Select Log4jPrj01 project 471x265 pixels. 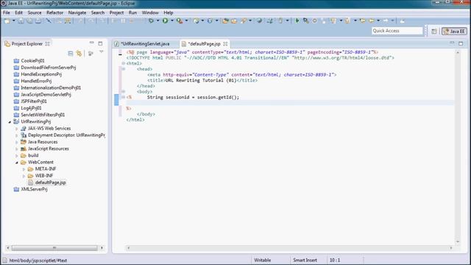pos(31,108)
